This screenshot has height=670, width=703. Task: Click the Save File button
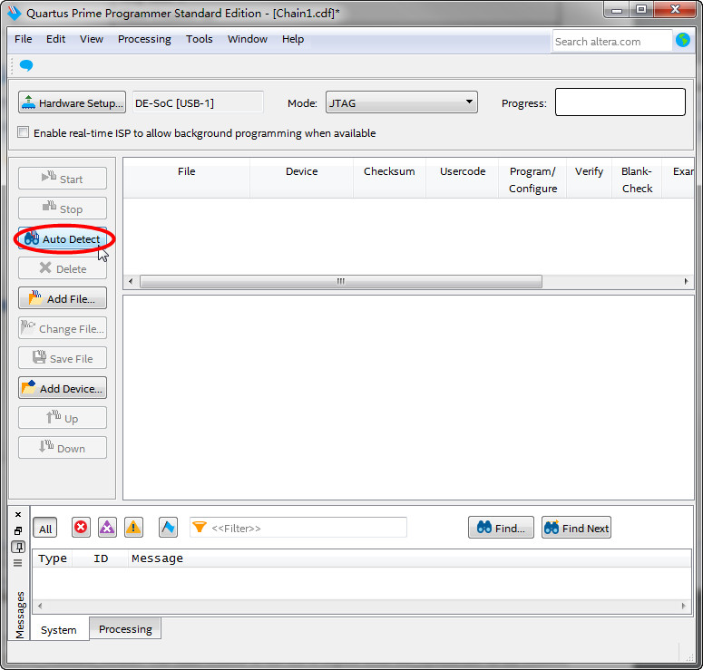(x=63, y=358)
